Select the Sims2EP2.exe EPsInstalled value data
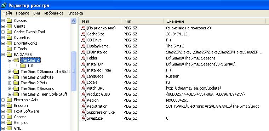The height and width of the screenshot is (131, 269). 214,52
